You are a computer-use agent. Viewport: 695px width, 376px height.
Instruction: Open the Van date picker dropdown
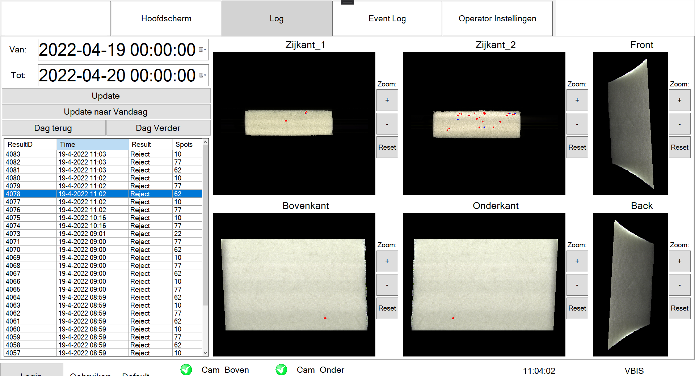(203, 50)
